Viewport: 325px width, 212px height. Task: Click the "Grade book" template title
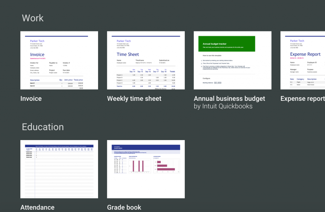coord(124,208)
